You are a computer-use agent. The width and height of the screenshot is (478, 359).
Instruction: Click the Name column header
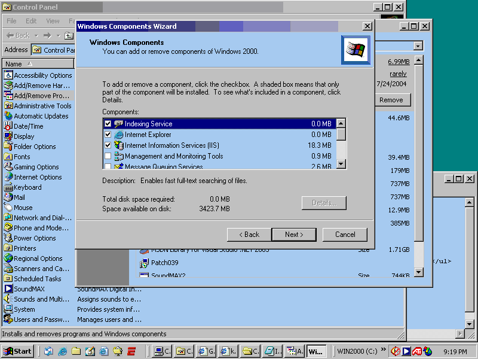tap(38, 64)
